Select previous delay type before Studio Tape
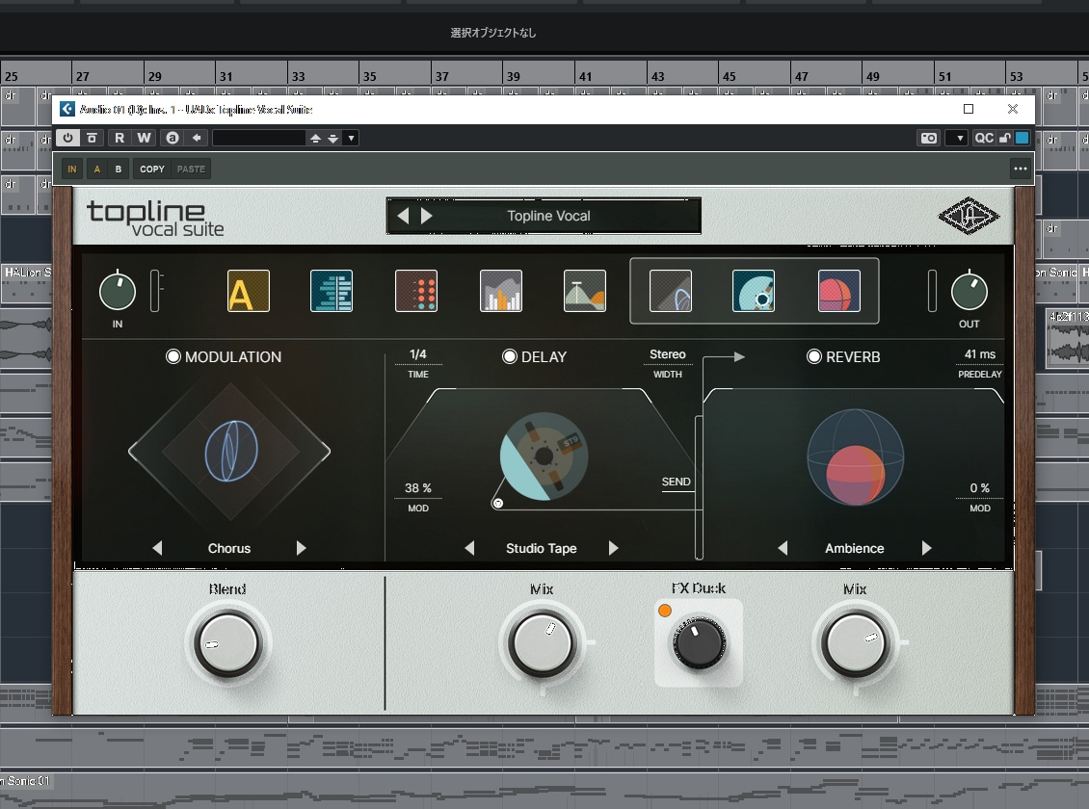Image resolution: width=1089 pixels, height=809 pixels. pos(469,548)
